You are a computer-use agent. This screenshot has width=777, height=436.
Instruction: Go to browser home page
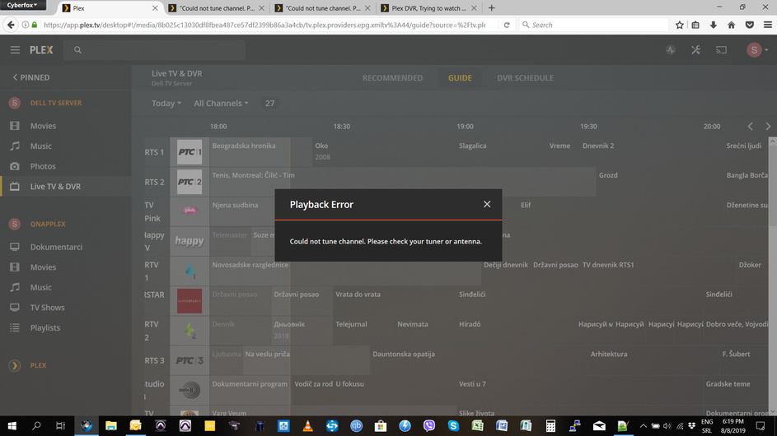(x=731, y=25)
